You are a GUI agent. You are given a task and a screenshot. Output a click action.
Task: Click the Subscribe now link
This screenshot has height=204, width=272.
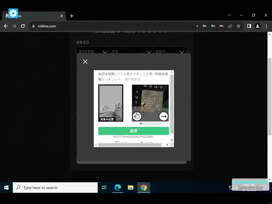250,187
